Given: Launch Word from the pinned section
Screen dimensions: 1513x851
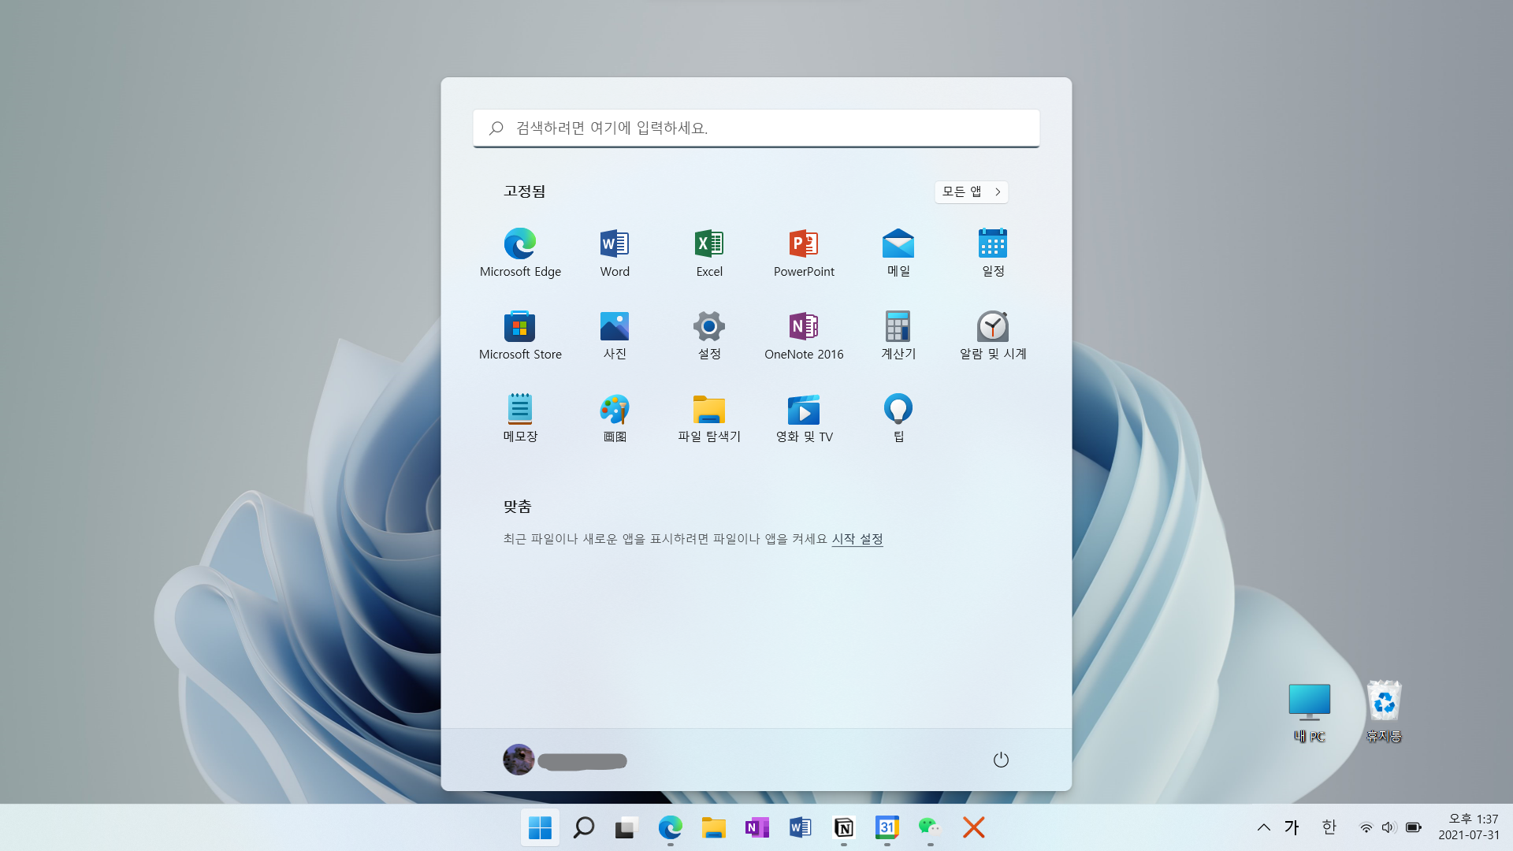Looking at the screenshot, I should (615, 252).
